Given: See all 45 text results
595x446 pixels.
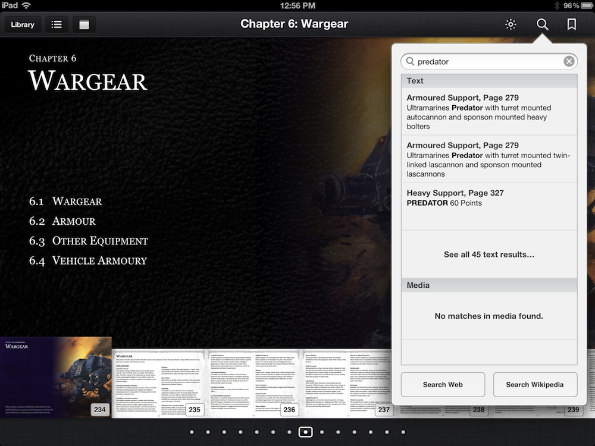Looking at the screenshot, I should click(x=488, y=255).
